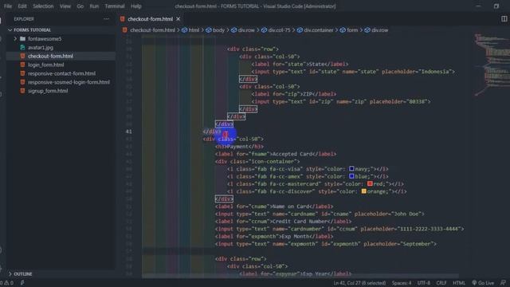The height and width of the screenshot is (287, 510).
Task: Open the orange color swatch picker
Action: (363, 191)
